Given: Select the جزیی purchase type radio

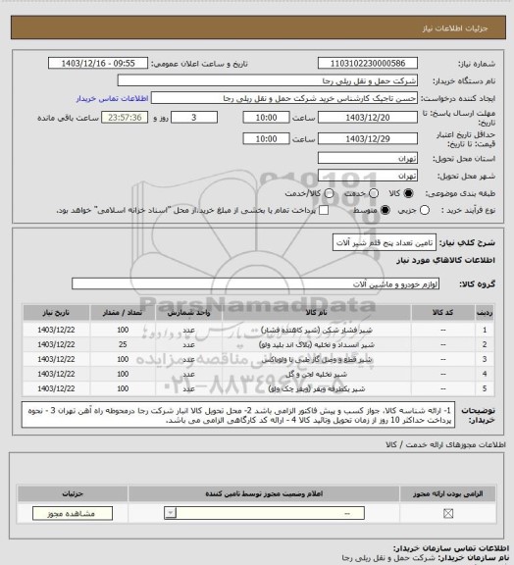Looking at the screenshot, I should coord(425,210).
